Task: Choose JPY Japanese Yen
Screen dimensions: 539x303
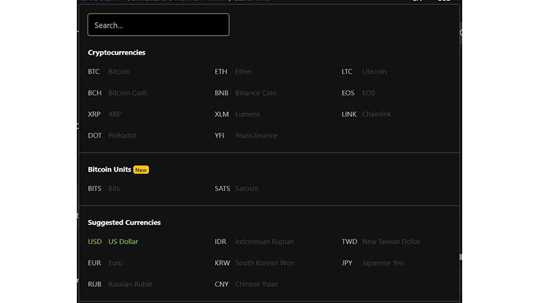Action: 373,263
